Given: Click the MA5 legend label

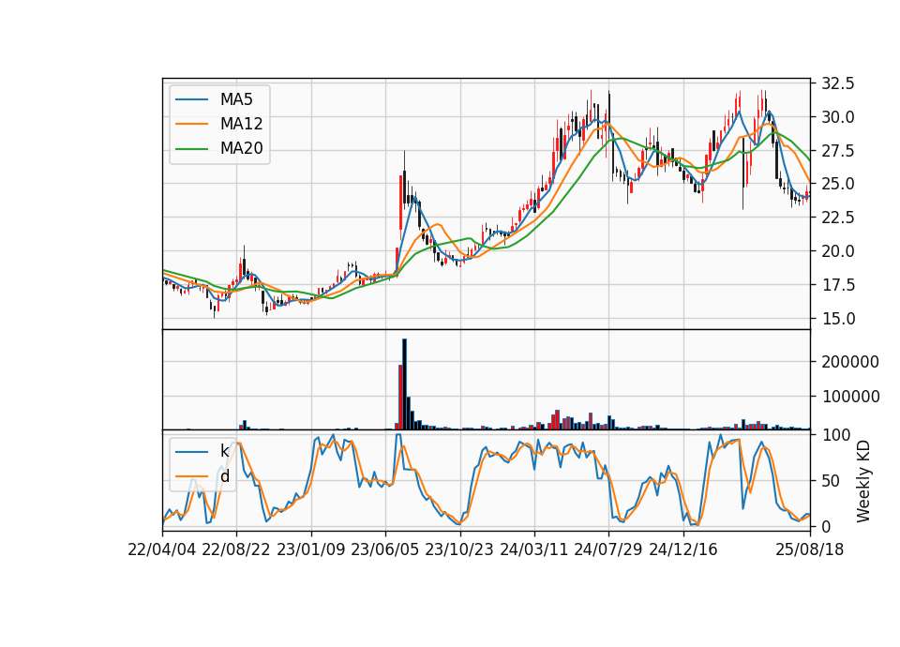Looking at the screenshot, I should (236, 99).
